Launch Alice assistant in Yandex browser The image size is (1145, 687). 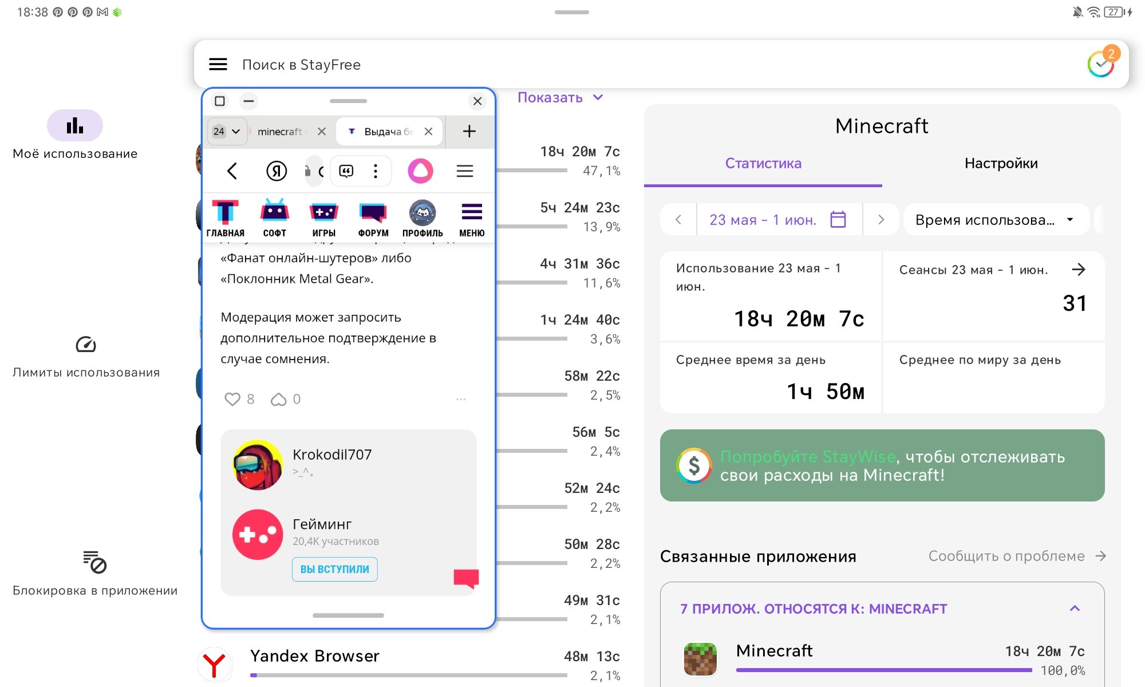pyautogui.click(x=420, y=171)
